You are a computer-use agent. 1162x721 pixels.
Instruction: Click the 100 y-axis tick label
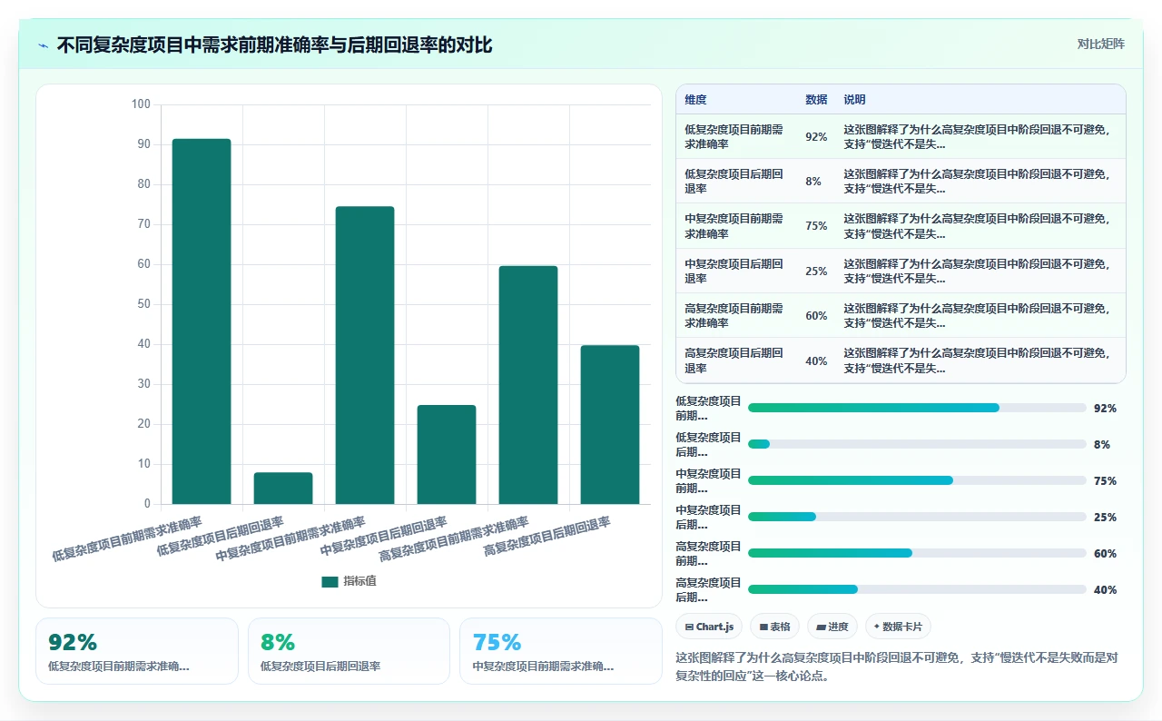(x=141, y=104)
